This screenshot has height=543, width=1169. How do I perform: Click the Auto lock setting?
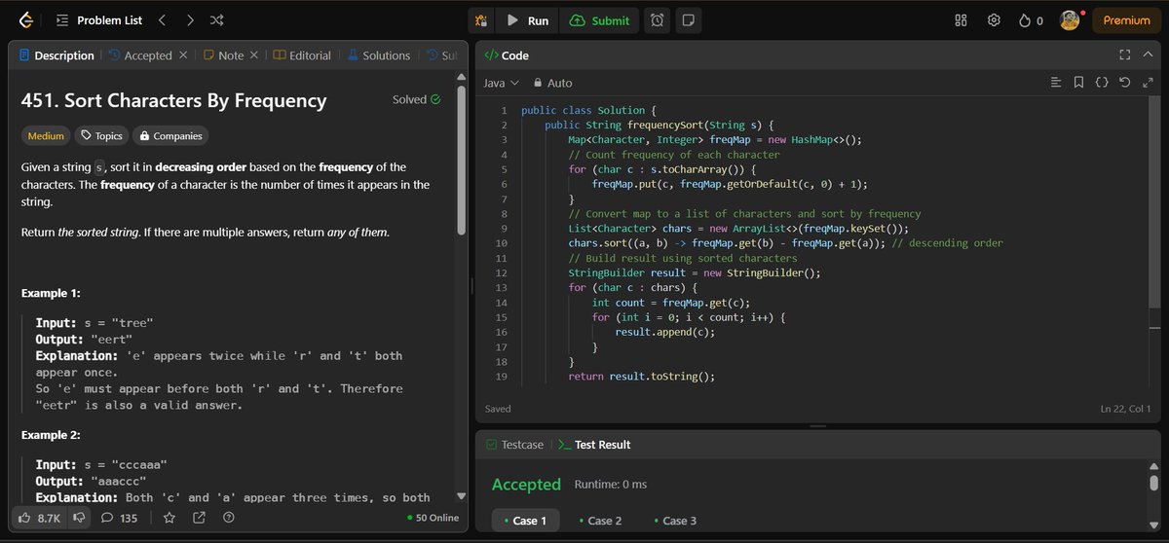(x=552, y=83)
